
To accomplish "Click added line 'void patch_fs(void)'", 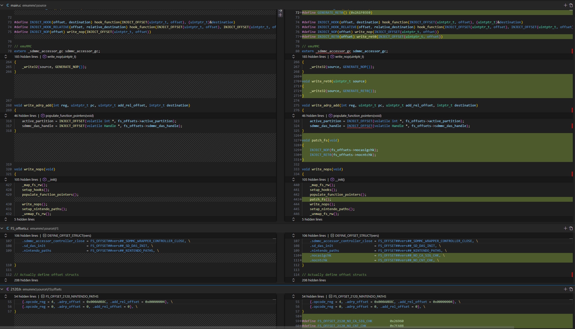I will point(437,140).
